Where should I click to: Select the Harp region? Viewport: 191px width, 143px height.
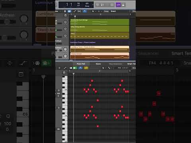point(99,35)
